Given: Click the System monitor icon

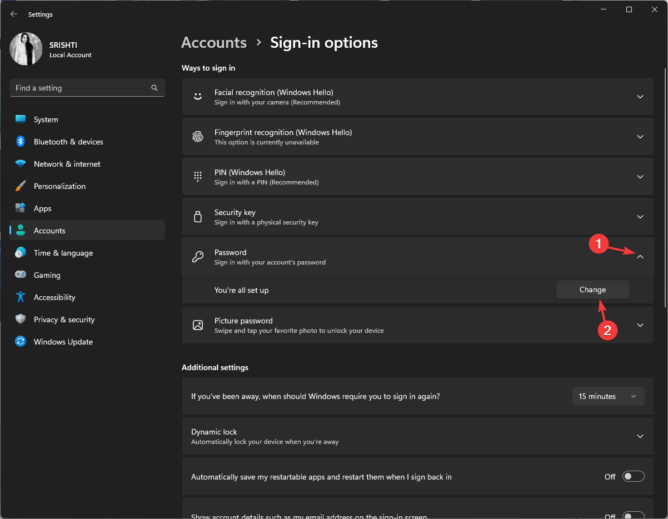Looking at the screenshot, I should pos(21,119).
